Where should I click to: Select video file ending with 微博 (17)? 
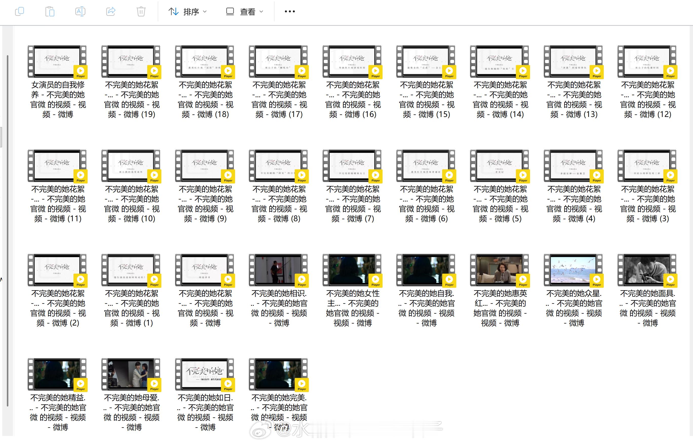[x=278, y=82]
